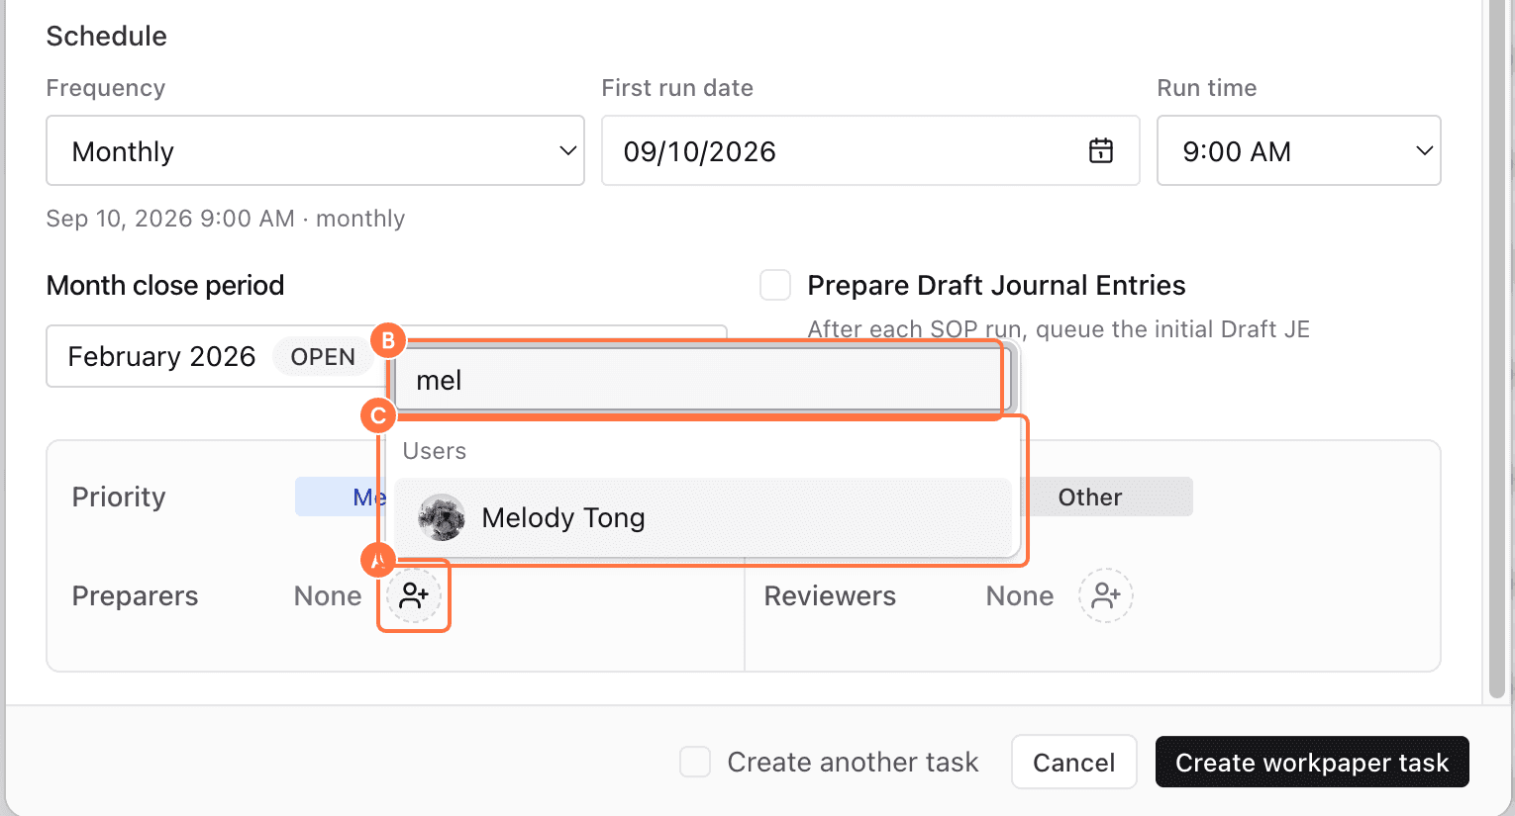Image resolution: width=1515 pixels, height=816 pixels.
Task: Open calendar picker icon in First run date
Action: [x=1100, y=150]
